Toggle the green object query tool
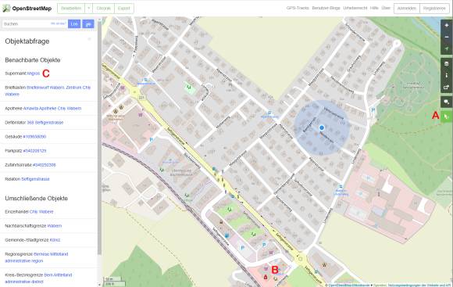 click(446, 117)
